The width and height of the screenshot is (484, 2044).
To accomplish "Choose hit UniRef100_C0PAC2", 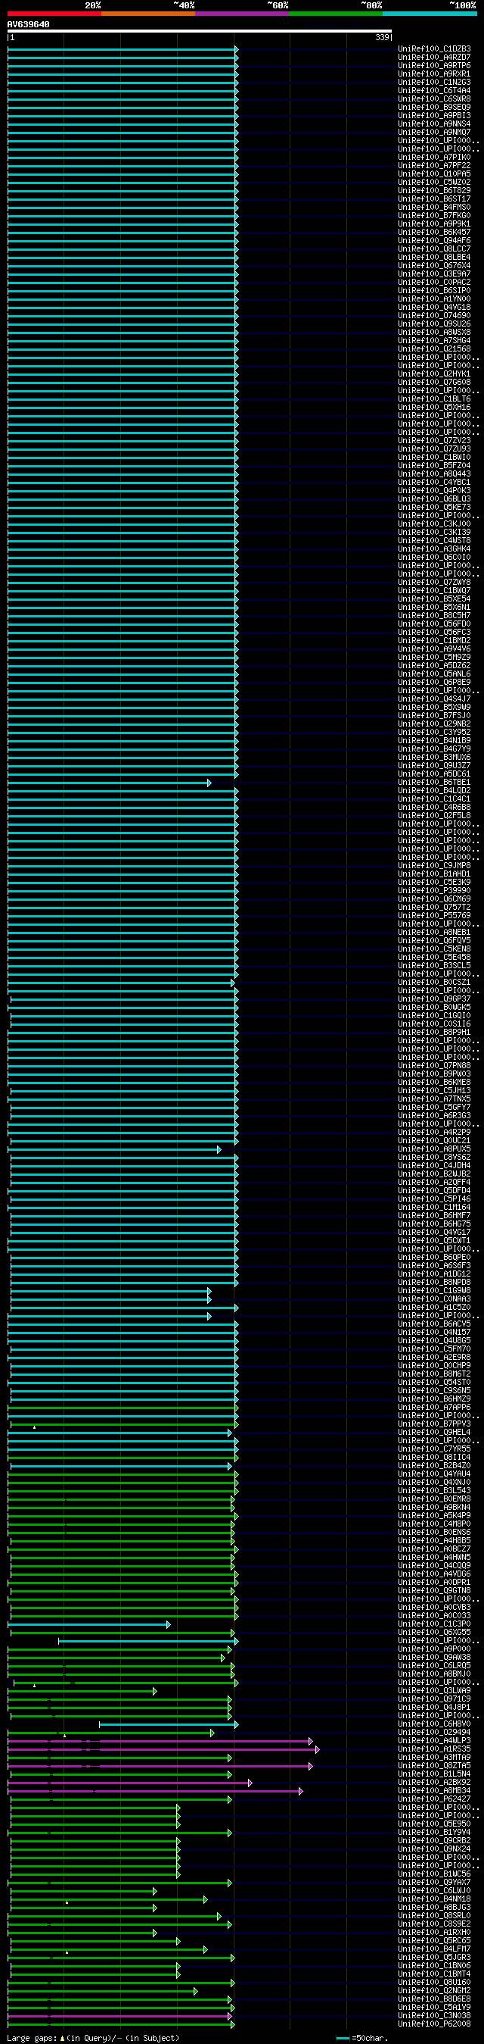I will 434,283.
